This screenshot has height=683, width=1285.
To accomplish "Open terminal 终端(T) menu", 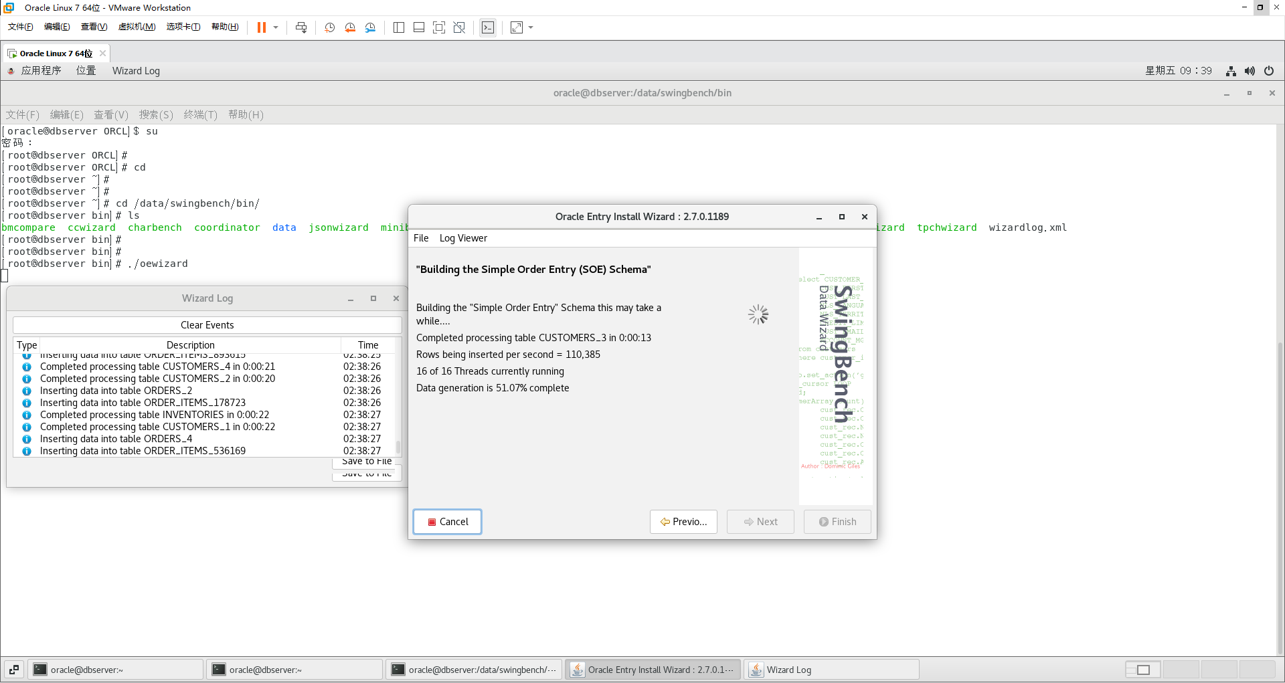I will coord(200,115).
